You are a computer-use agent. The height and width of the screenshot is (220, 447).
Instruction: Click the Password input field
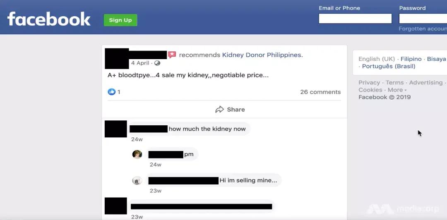422,19
